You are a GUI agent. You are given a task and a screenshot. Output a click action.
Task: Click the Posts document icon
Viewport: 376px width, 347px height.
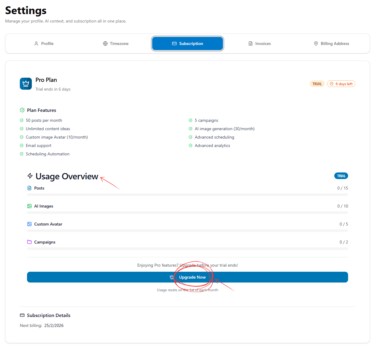click(29, 188)
